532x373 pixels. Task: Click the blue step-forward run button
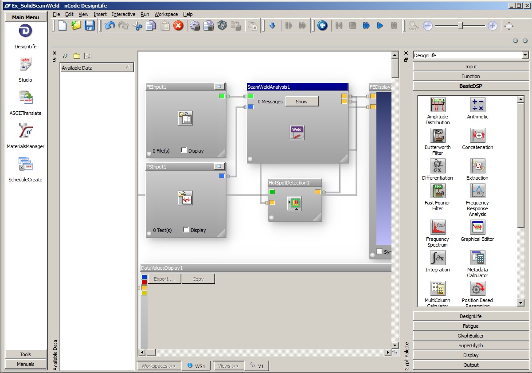pyautogui.click(x=366, y=26)
